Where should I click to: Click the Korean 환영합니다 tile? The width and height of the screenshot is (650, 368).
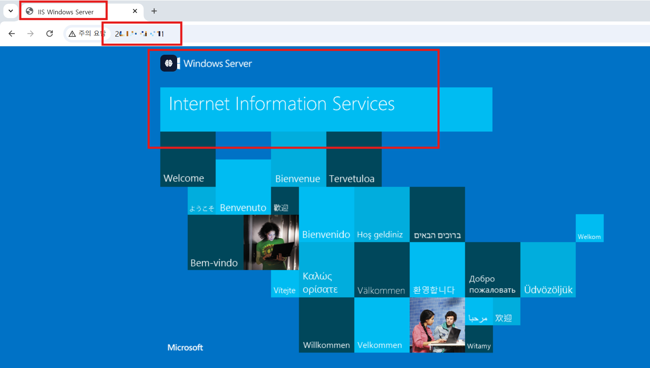[x=437, y=269]
